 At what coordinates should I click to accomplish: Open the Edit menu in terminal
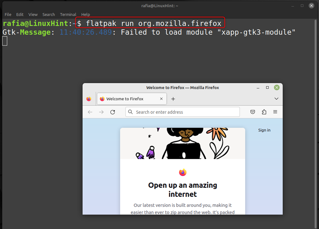point(20,14)
